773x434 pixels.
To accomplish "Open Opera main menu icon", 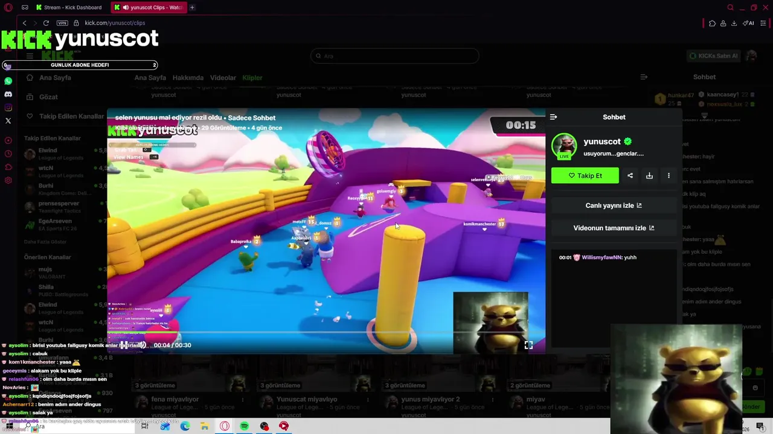I will pyautogui.click(x=8, y=7).
